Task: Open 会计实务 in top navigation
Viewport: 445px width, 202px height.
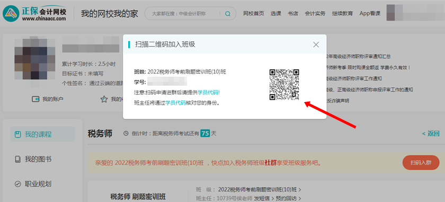Action: pyautogui.click(x=315, y=13)
